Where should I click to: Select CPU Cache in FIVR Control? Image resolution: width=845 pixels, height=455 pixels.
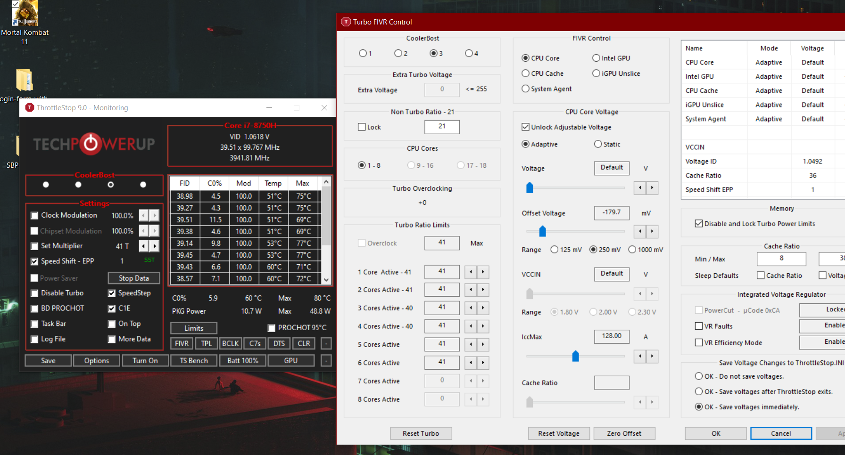coord(525,73)
